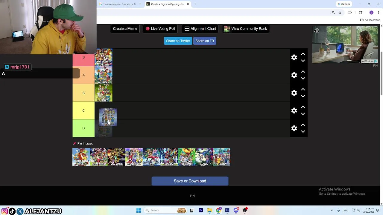Open settings gear for the C tier row
The width and height of the screenshot is (383, 215).
tap(294, 110)
